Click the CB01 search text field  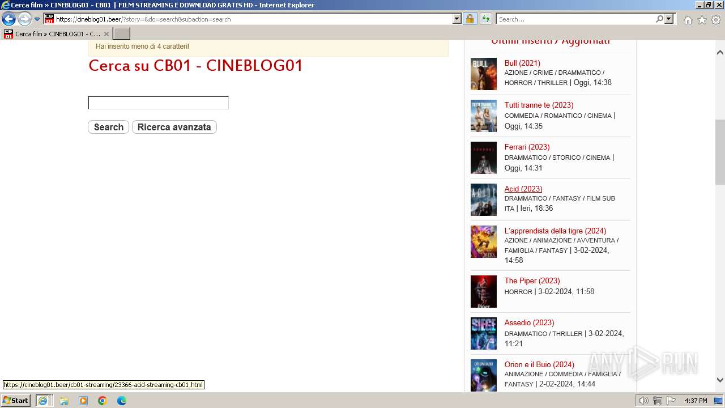tap(158, 103)
